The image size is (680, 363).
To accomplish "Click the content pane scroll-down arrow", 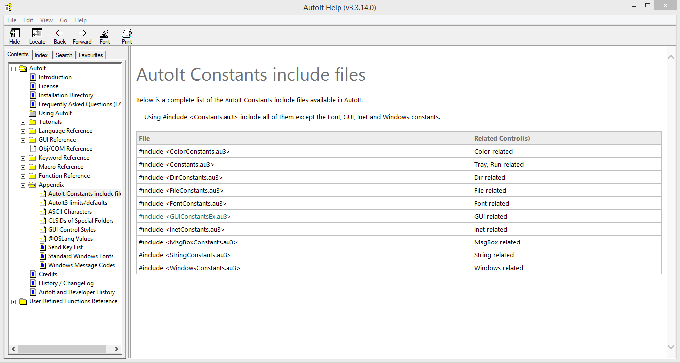I will (671, 347).
